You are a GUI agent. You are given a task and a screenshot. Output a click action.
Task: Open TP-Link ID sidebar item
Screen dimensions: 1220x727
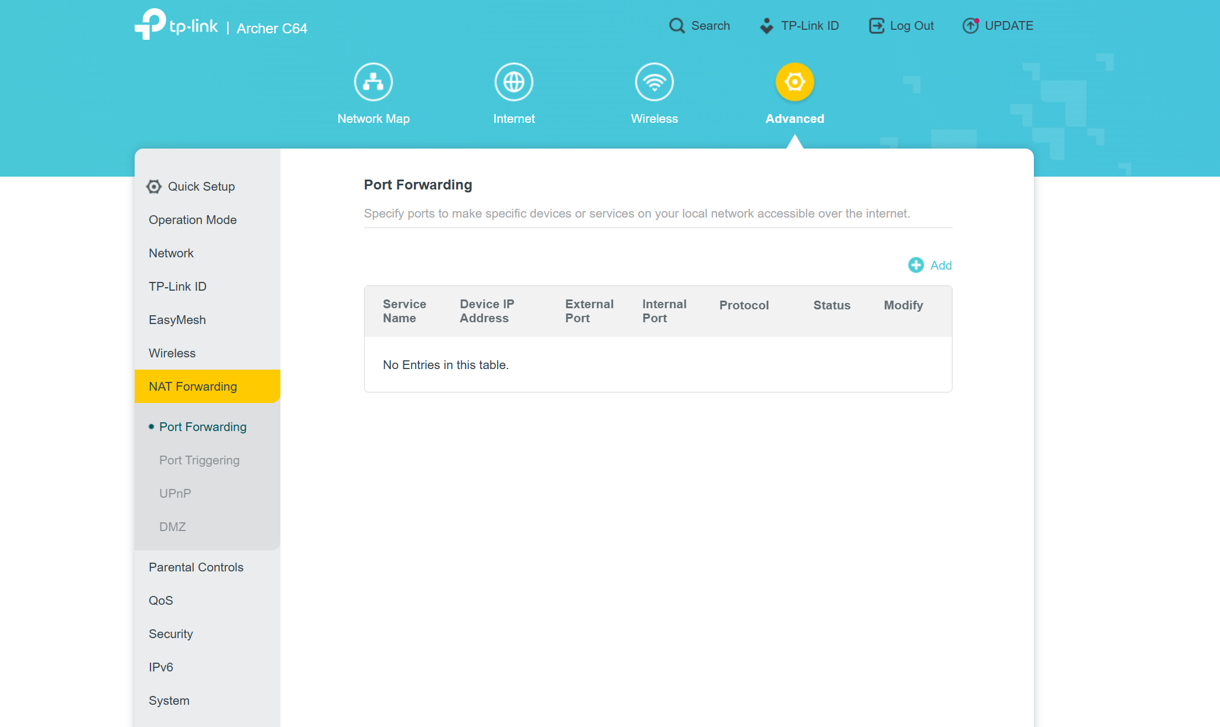pos(177,287)
